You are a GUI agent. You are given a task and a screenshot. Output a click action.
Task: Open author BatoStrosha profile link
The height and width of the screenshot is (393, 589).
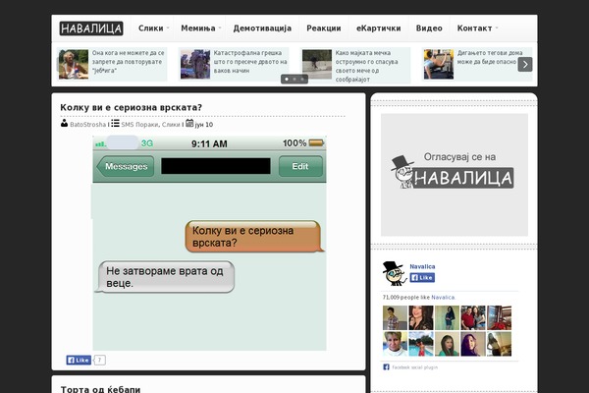(88, 125)
